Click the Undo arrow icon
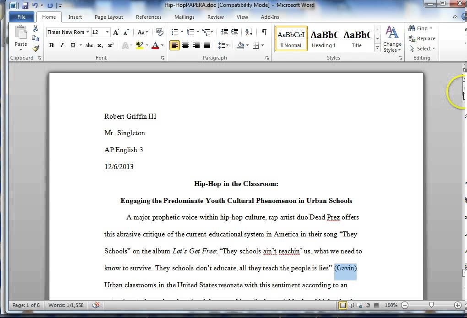This screenshot has height=318, width=467. (35, 5)
